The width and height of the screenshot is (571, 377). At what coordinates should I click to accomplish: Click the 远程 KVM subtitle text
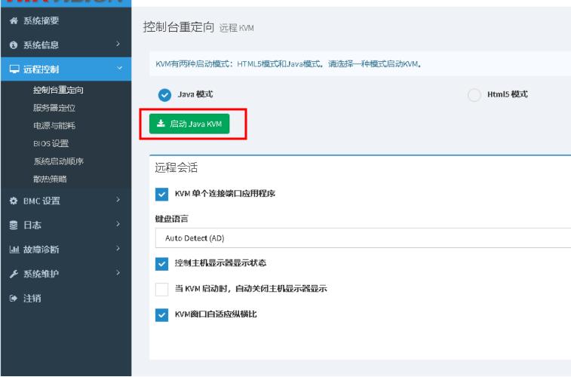[236, 28]
